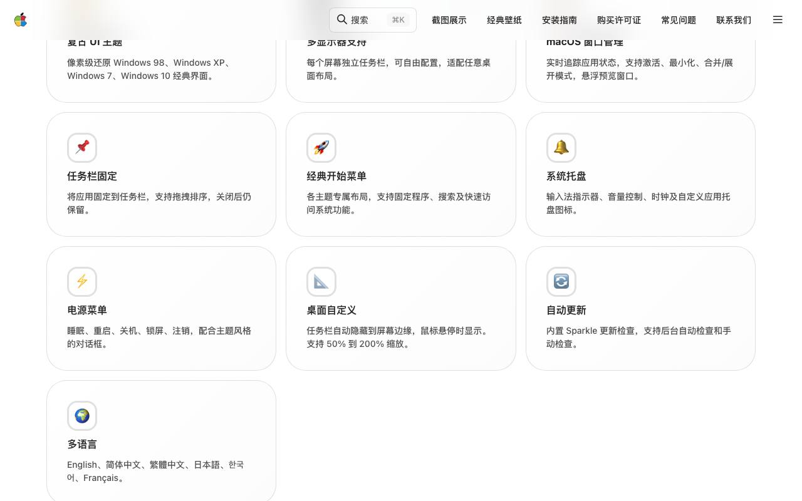The width and height of the screenshot is (802, 501).
Task: Click description starting 各主题专属布局
Action: (398, 204)
